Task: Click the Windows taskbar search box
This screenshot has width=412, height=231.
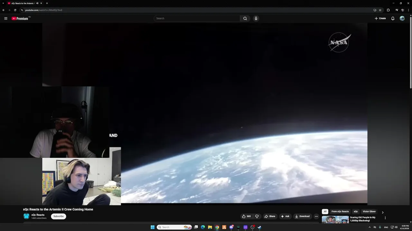Action: click(x=174, y=227)
